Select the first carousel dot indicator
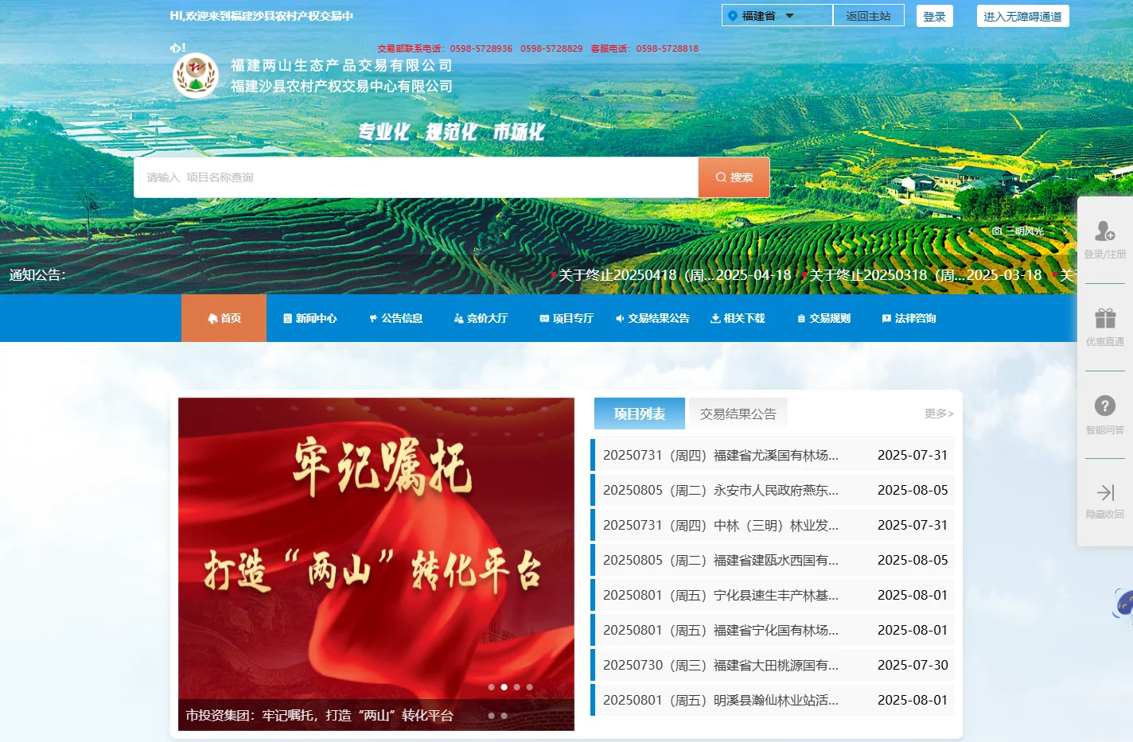Image resolution: width=1133 pixels, height=742 pixels. click(x=491, y=687)
